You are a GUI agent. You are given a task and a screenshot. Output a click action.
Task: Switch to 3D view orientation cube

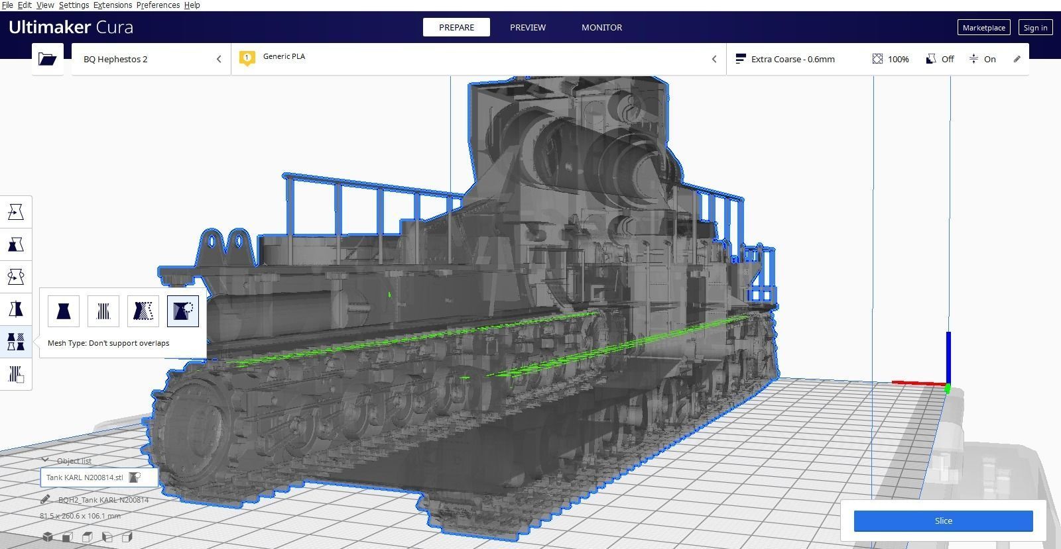[48, 537]
